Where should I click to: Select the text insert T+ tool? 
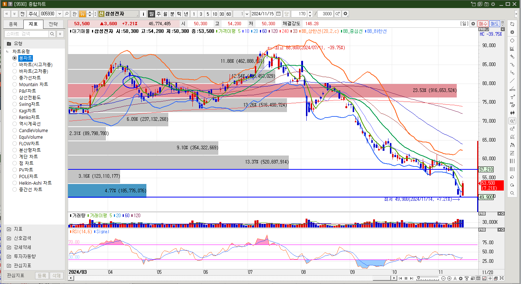pyautogui.click(x=512, y=97)
